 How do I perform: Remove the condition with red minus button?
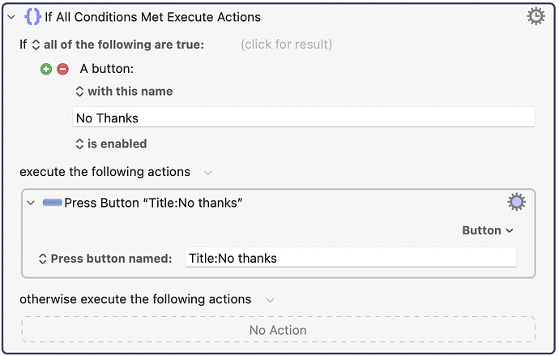(62, 69)
